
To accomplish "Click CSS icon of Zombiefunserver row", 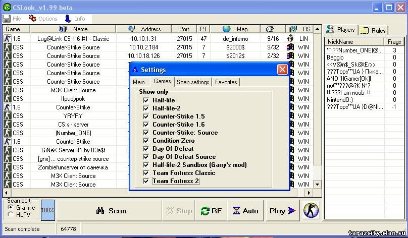I will click(x=7, y=167).
